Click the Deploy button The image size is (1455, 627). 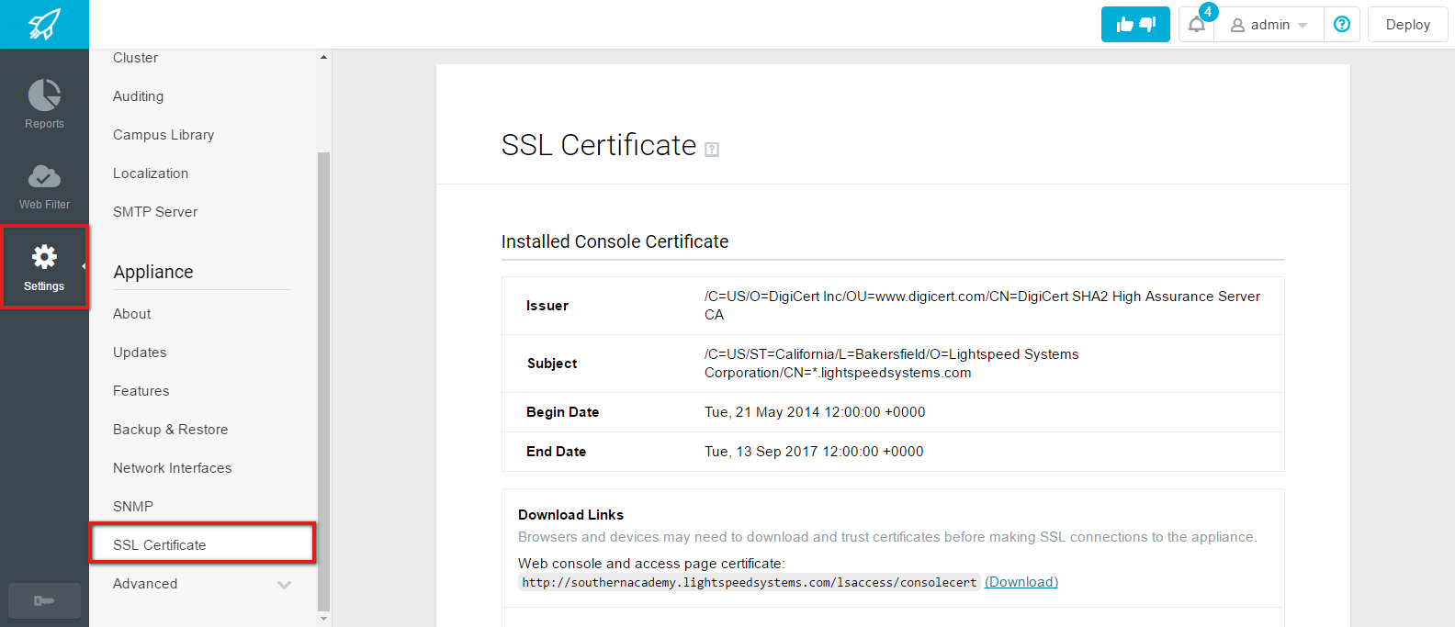point(1407,25)
